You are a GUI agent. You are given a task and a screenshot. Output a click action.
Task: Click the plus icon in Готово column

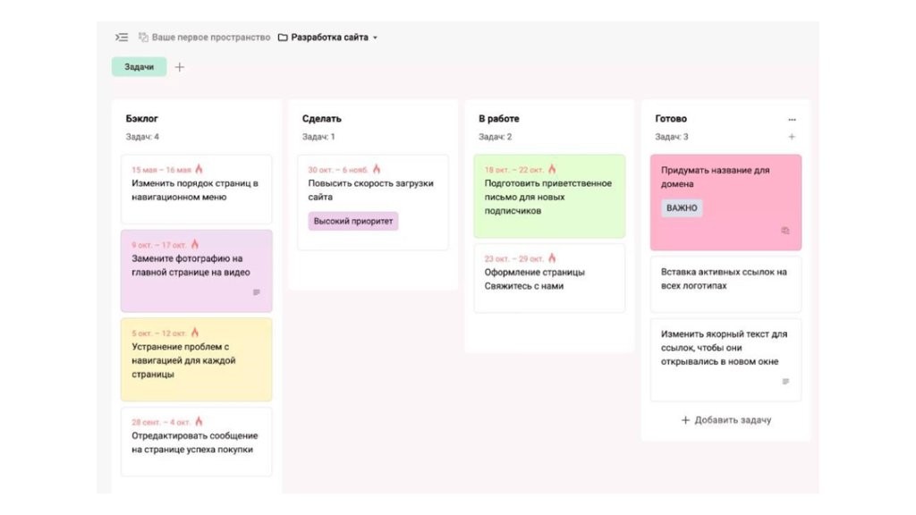792,137
